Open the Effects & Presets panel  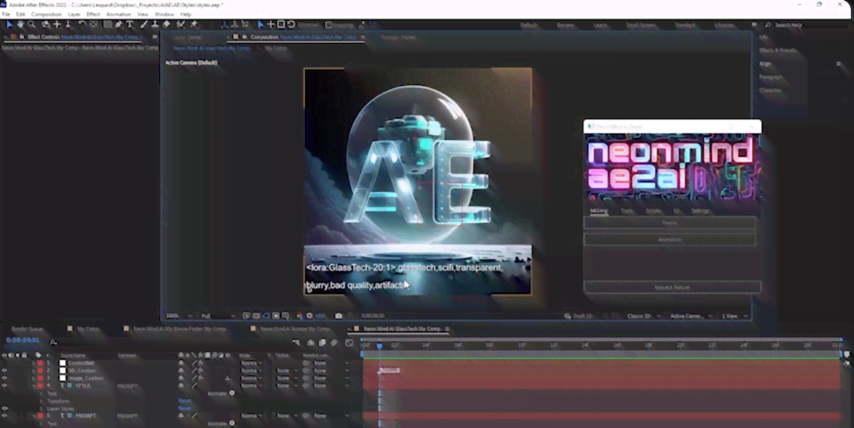point(777,50)
